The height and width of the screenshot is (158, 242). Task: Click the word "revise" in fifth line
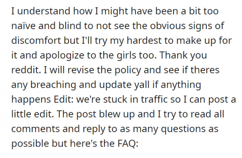tap(81, 70)
